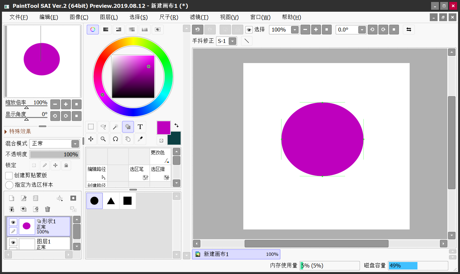This screenshot has width=460, height=274.
Task: Open the 滤镜(T) menu
Action: (199, 17)
